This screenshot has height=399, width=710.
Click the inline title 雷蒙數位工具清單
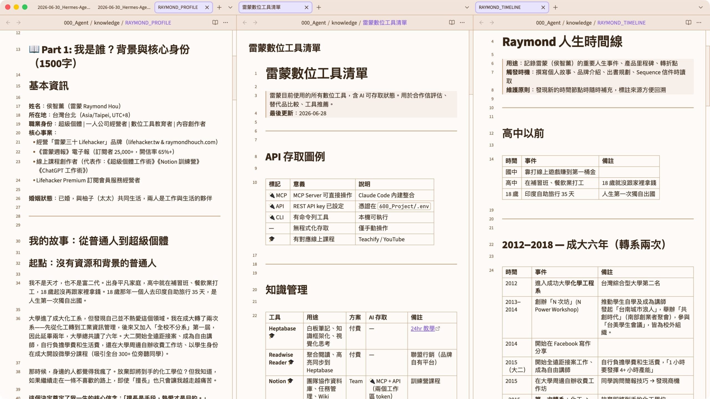click(285, 48)
